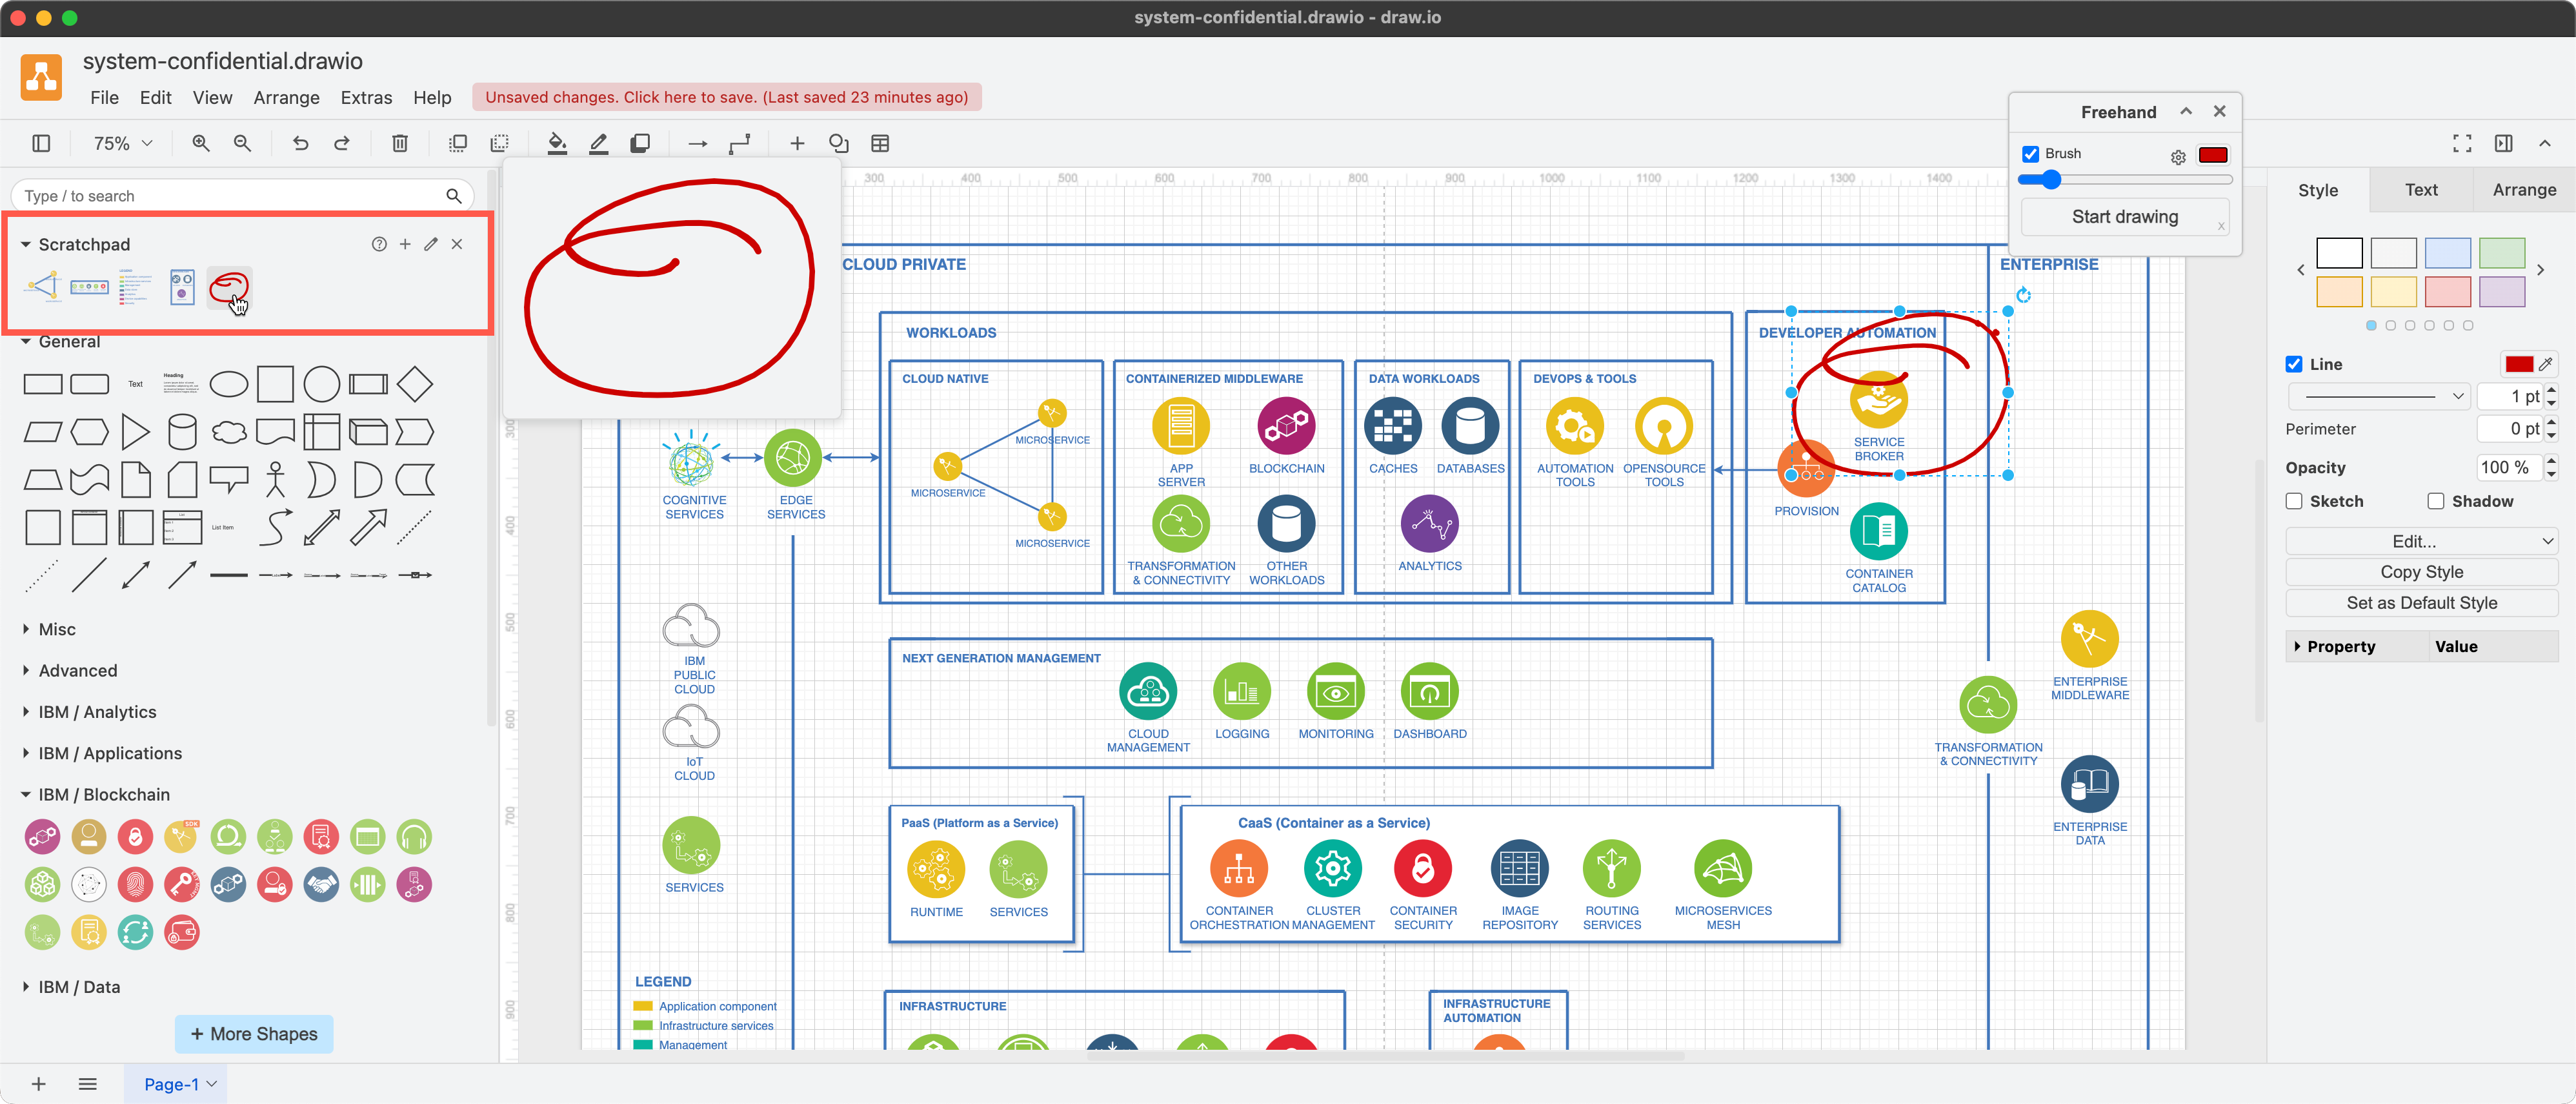This screenshot has width=2576, height=1104.
Task: Click the More Shapes button
Action: pos(253,1033)
